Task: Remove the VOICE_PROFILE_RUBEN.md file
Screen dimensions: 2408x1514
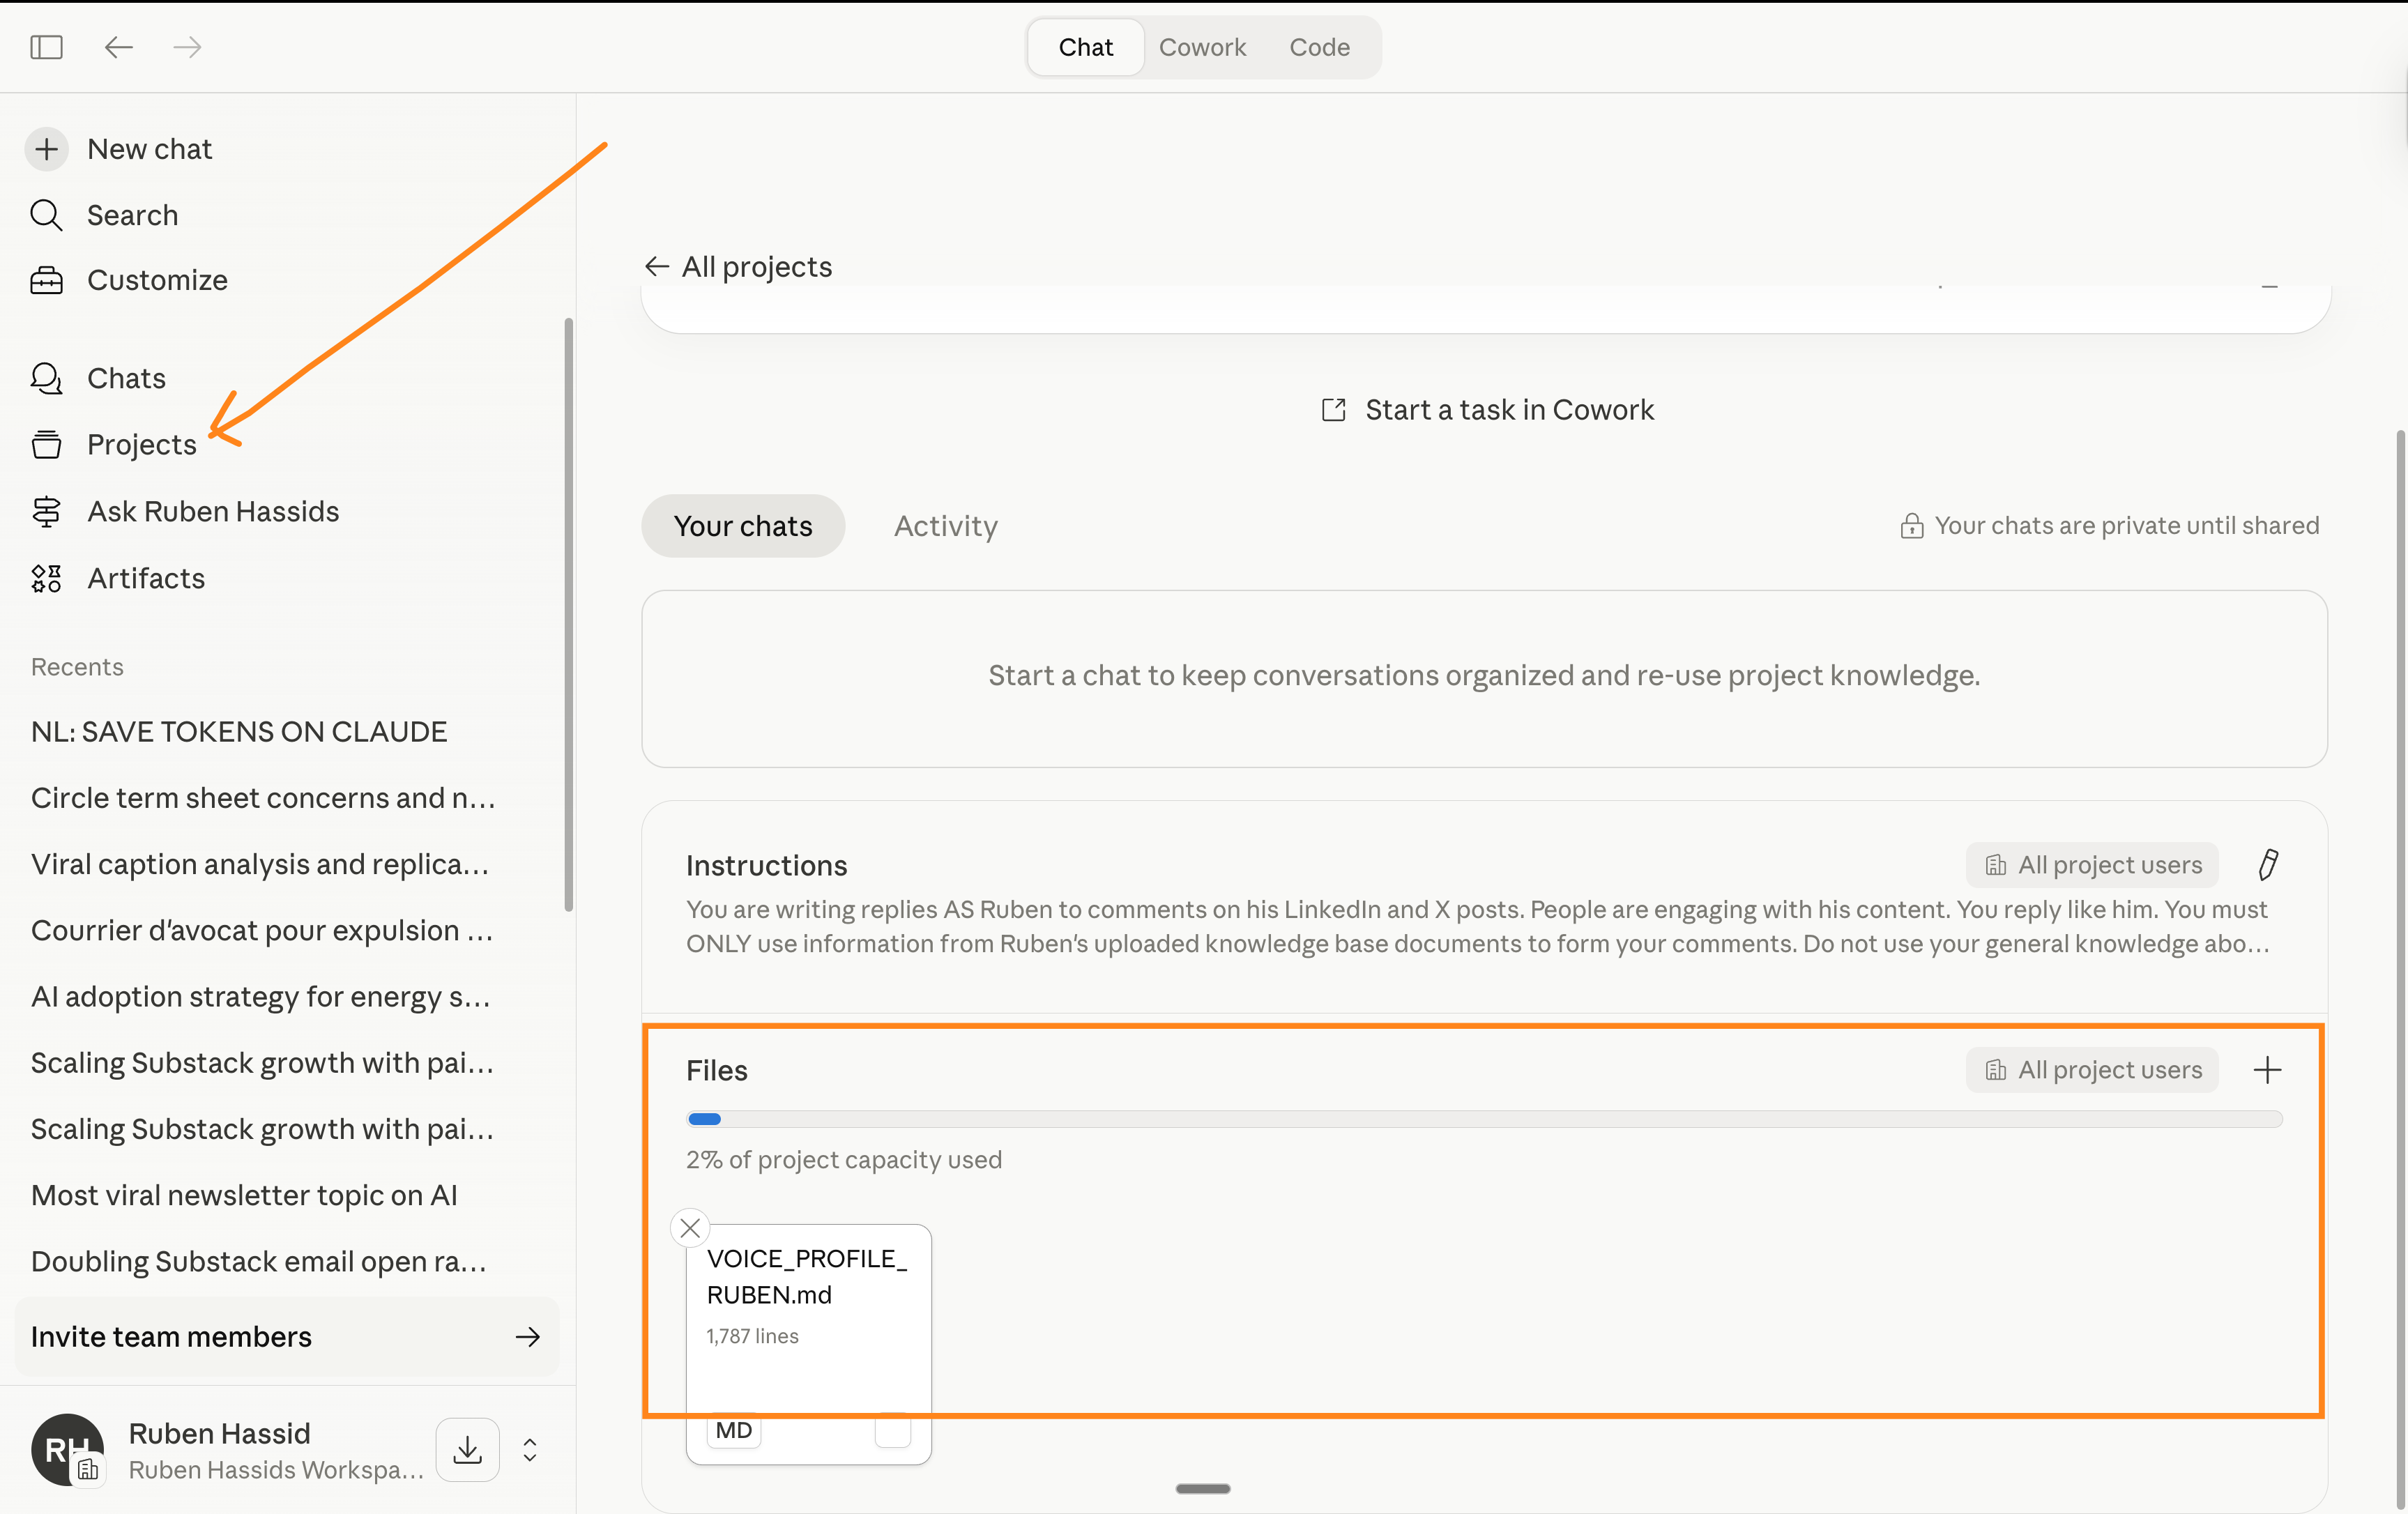Action: pyautogui.click(x=690, y=1227)
